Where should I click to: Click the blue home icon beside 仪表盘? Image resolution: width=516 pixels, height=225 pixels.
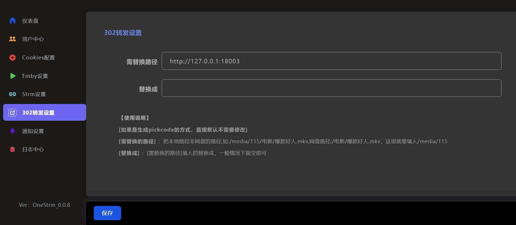pyautogui.click(x=13, y=21)
